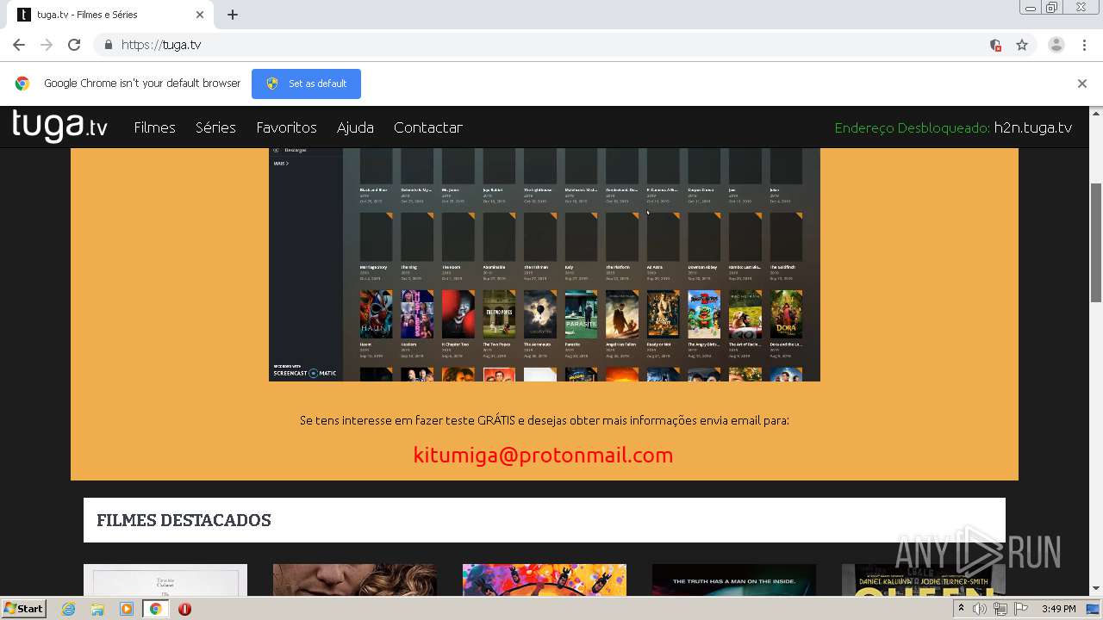Open the Chrome profile avatar icon
The height and width of the screenshot is (620, 1103).
(1056, 45)
